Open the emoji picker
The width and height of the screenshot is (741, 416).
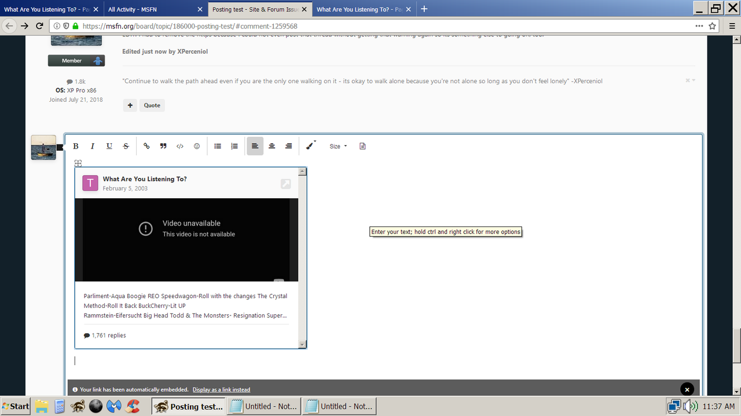(197, 146)
